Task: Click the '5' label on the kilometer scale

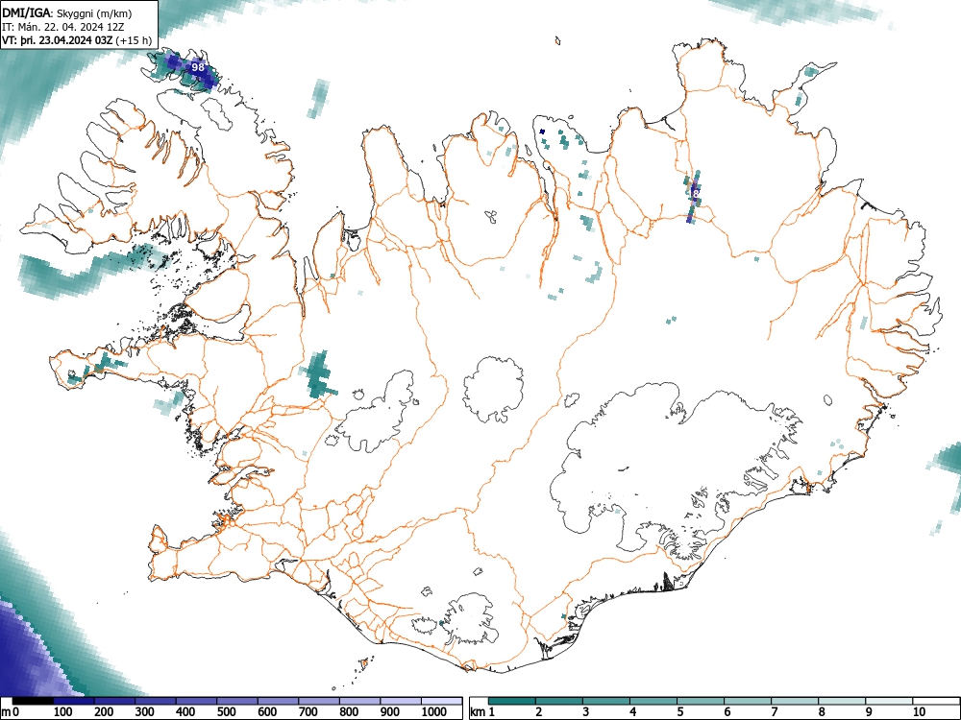Action: (x=680, y=712)
